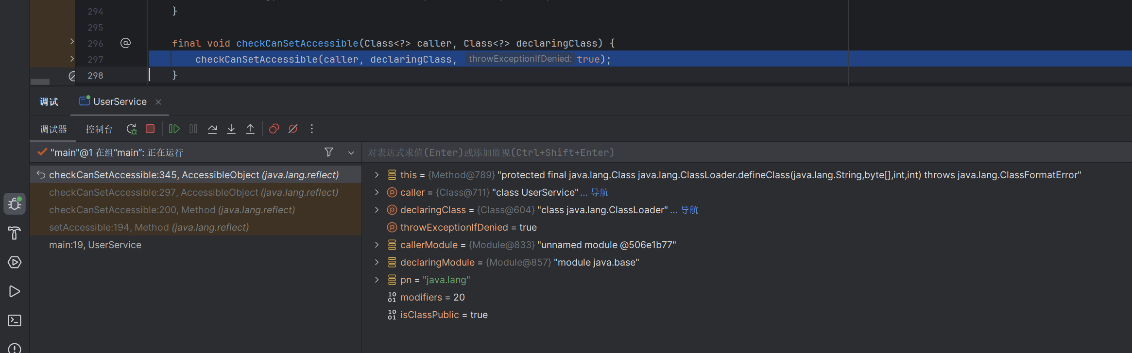The width and height of the screenshot is (1132, 353).
Task: Open the Services tool window icon
Action: pos(15,262)
